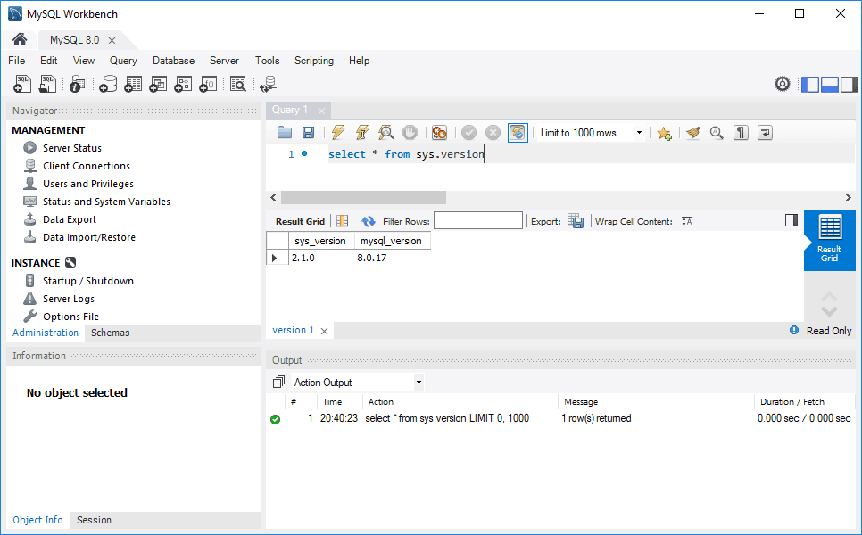Save the script to a file
The height and width of the screenshot is (535, 862).
tap(309, 132)
